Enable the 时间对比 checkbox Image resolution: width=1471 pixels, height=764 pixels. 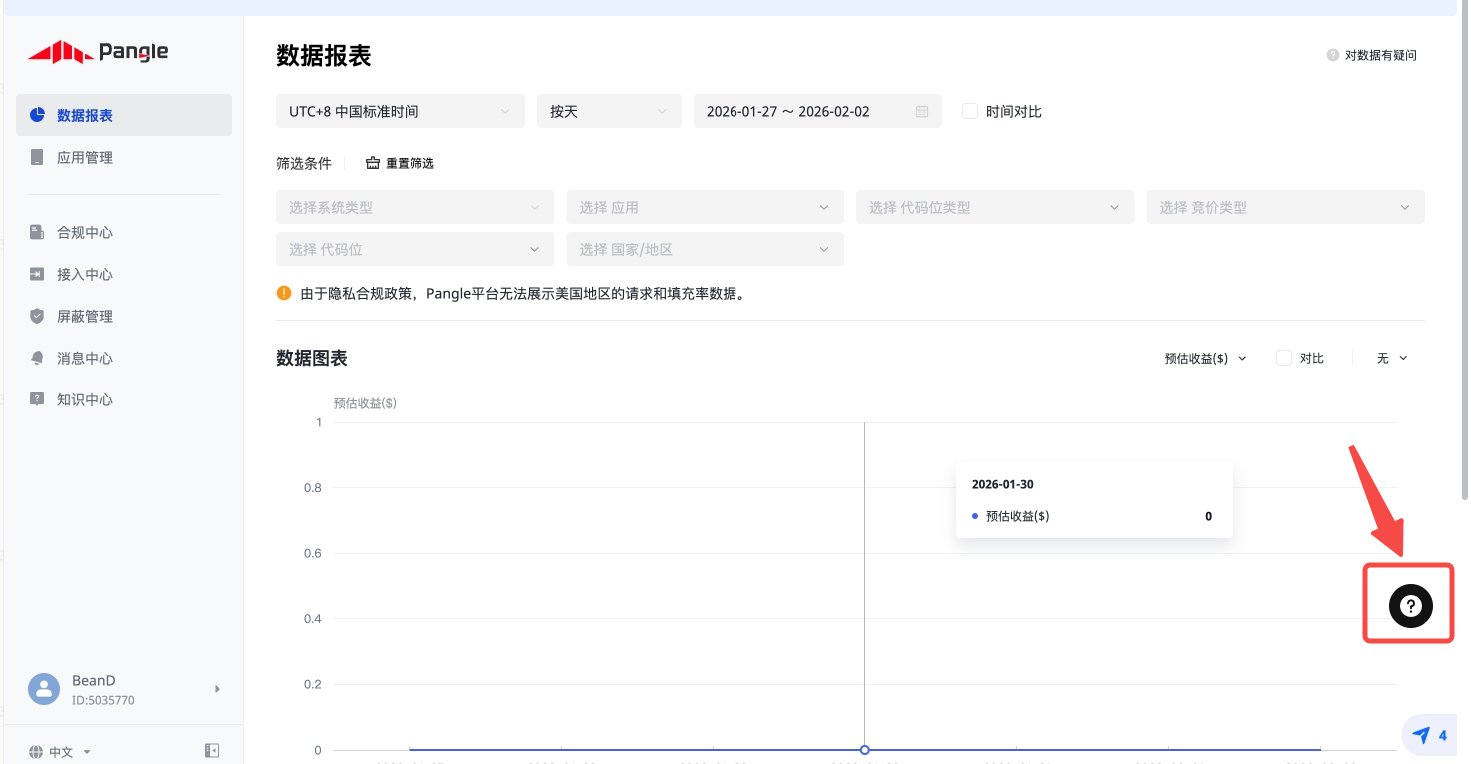pos(969,112)
